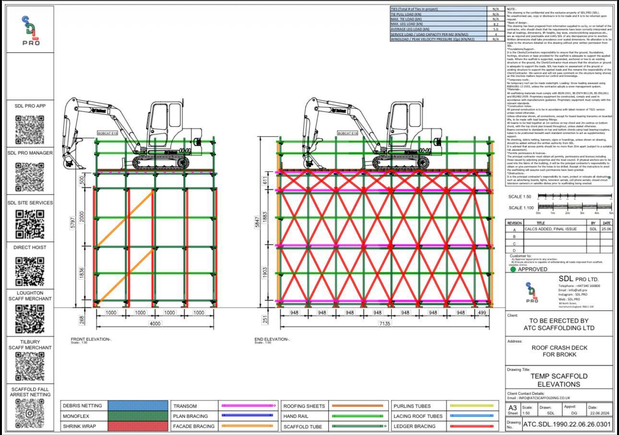619x435 pixels.
Task: Click the SDL PRO logo in the top-left corner
Action: pos(31,30)
